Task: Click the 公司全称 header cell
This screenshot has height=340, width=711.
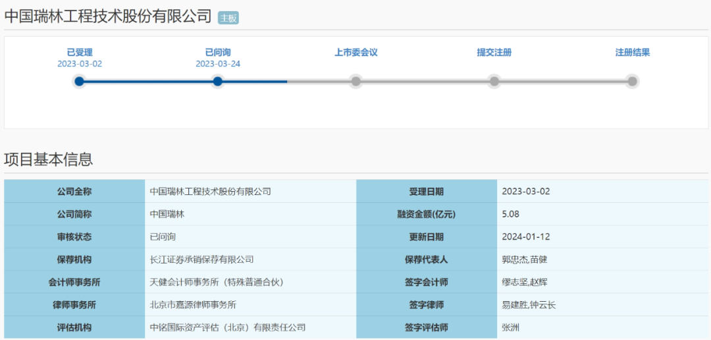Action: (x=74, y=192)
